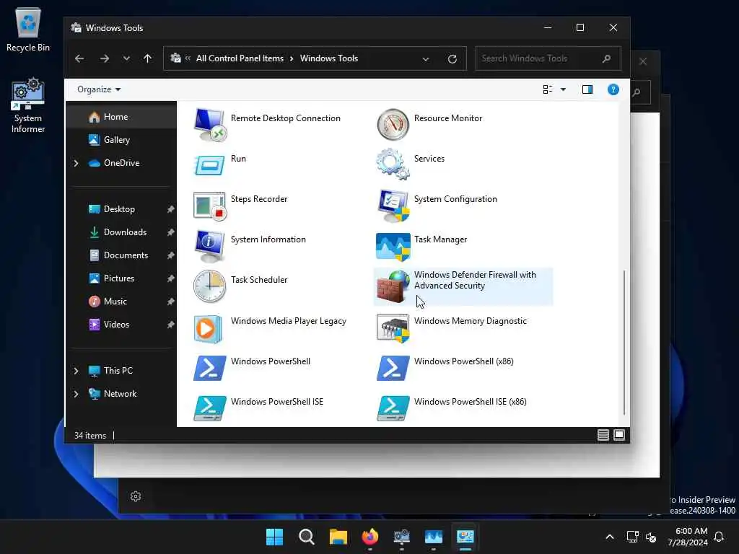Select the Run icon

click(x=209, y=165)
